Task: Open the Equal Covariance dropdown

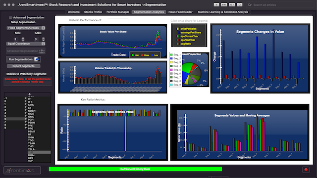Action: pyautogui.click(x=25, y=44)
